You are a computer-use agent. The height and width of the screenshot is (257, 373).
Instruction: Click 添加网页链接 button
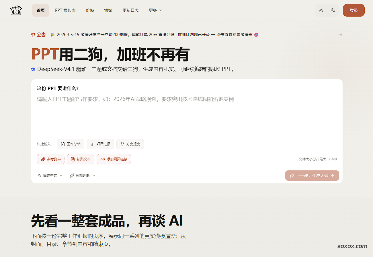point(114,159)
